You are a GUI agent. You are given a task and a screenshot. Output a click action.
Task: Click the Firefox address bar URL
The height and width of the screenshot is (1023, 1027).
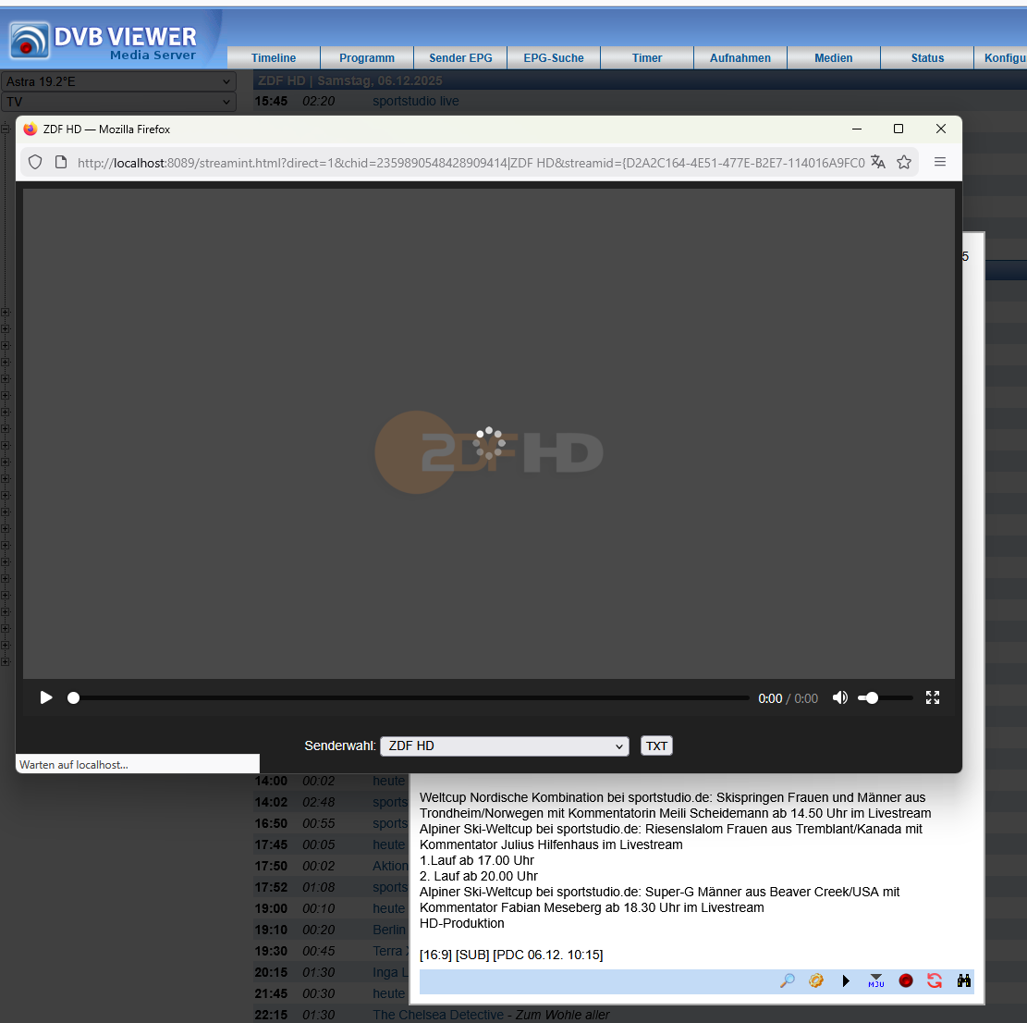point(471,163)
